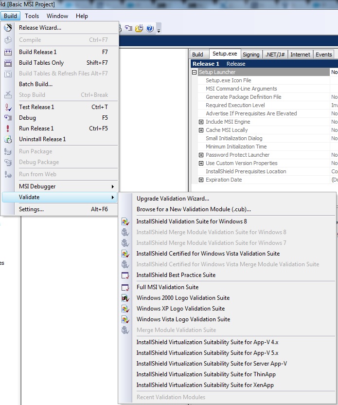The height and width of the screenshot is (405, 338).
Task: Click the Release Wizard icon in Build menu
Action: (8, 28)
